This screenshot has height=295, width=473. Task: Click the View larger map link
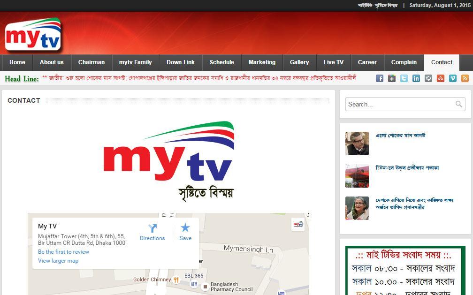(58, 261)
